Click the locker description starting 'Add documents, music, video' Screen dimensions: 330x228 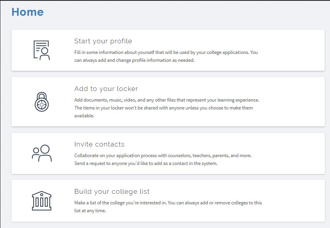(x=167, y=108)
